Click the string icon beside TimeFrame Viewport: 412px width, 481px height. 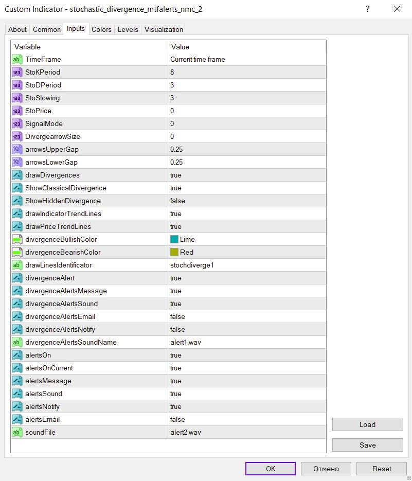[x=17, y=59]
